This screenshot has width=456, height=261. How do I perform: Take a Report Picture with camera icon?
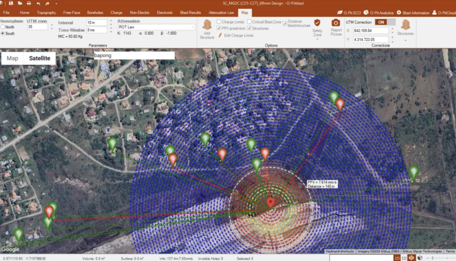pyautogui.click(x=336, y=23)
